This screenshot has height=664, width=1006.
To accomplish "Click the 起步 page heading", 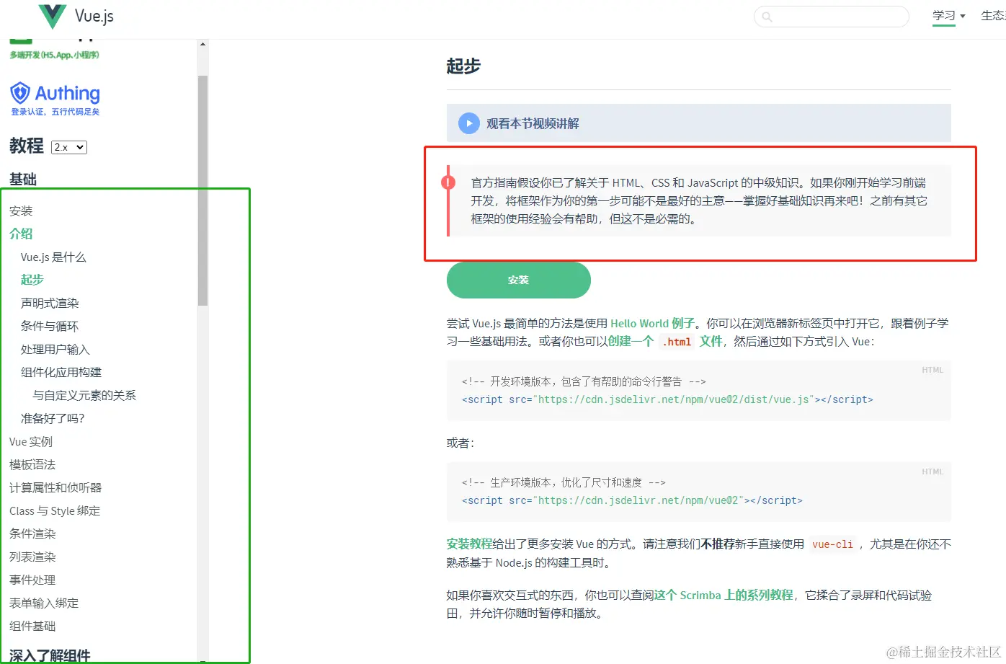I will (463, 66).
